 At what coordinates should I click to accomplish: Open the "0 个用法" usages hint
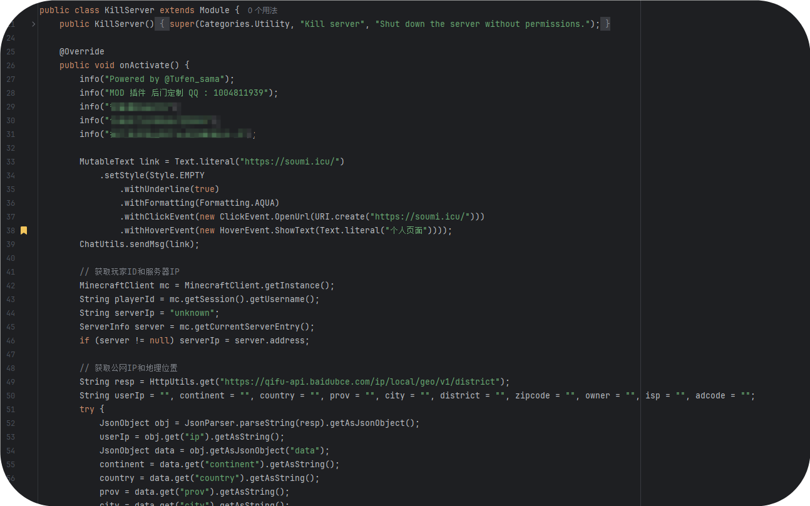262,11
